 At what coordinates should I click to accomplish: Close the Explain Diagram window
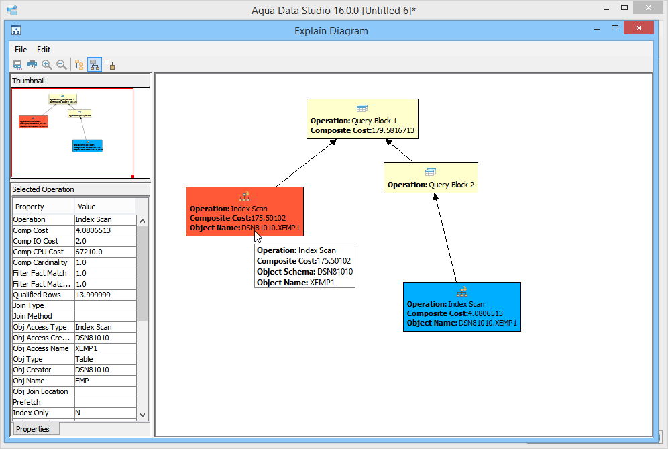tap(638, 28)
